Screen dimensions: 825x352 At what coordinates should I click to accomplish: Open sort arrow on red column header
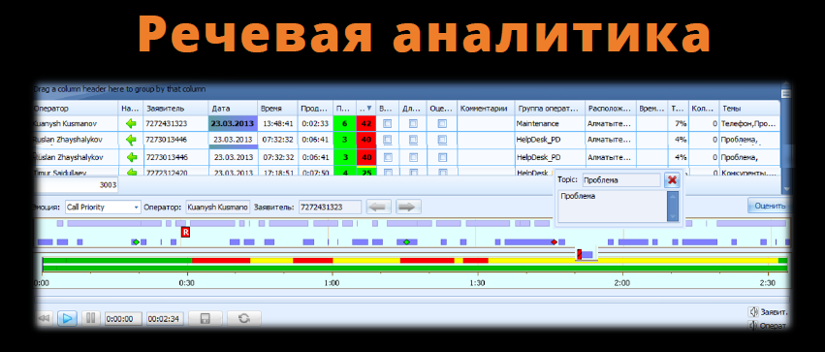tap(368, 109)
